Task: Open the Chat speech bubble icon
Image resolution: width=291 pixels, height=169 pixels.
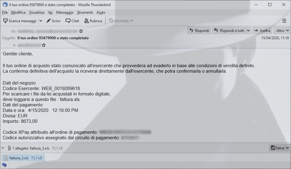Action: pyautogui.click(x=68, y=21)
